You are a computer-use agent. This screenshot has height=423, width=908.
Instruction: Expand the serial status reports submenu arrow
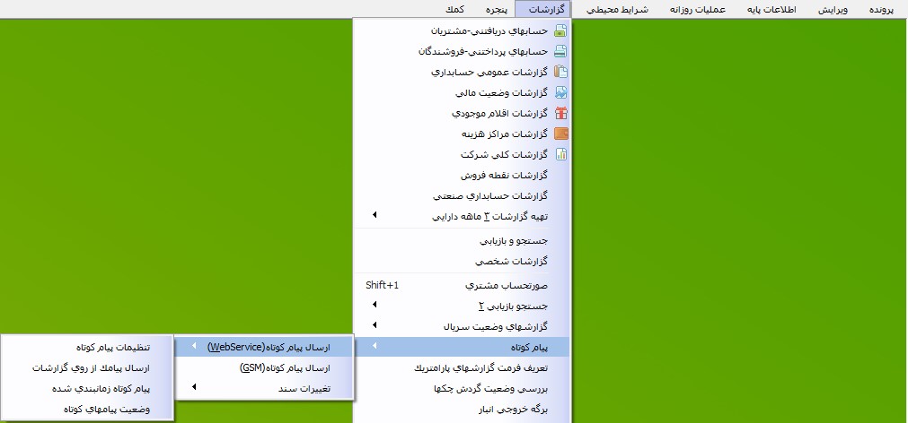pos(375,325)
